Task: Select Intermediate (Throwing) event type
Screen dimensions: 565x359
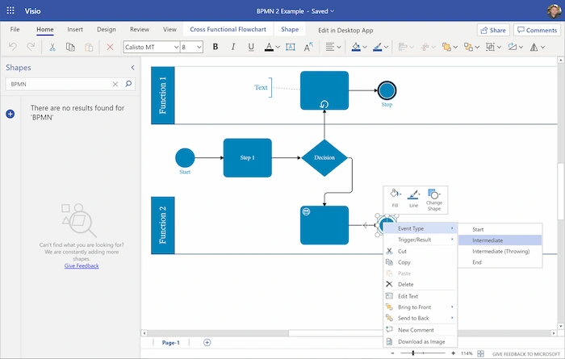Action: (500, 252)
